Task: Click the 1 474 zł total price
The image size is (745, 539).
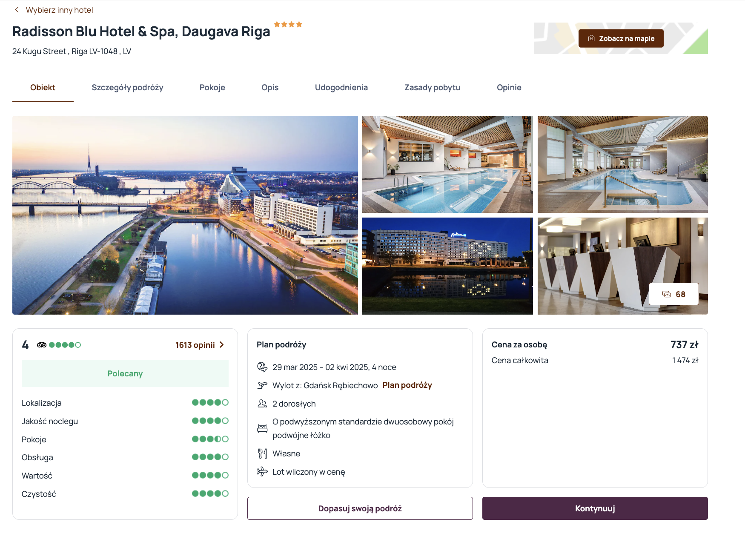Action: point(685,361)
